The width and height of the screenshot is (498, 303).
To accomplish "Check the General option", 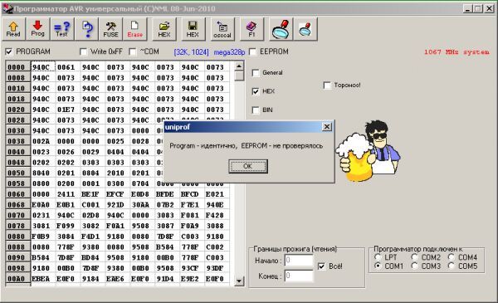I will point(256,73).
